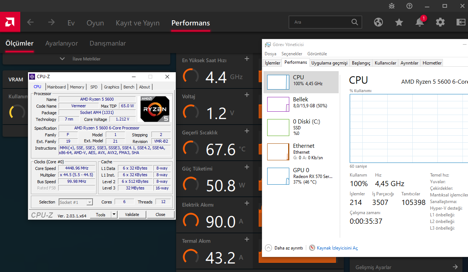
Task: Add En Yüksek Saat Hızı plus icon
Action: pos(247,59)
